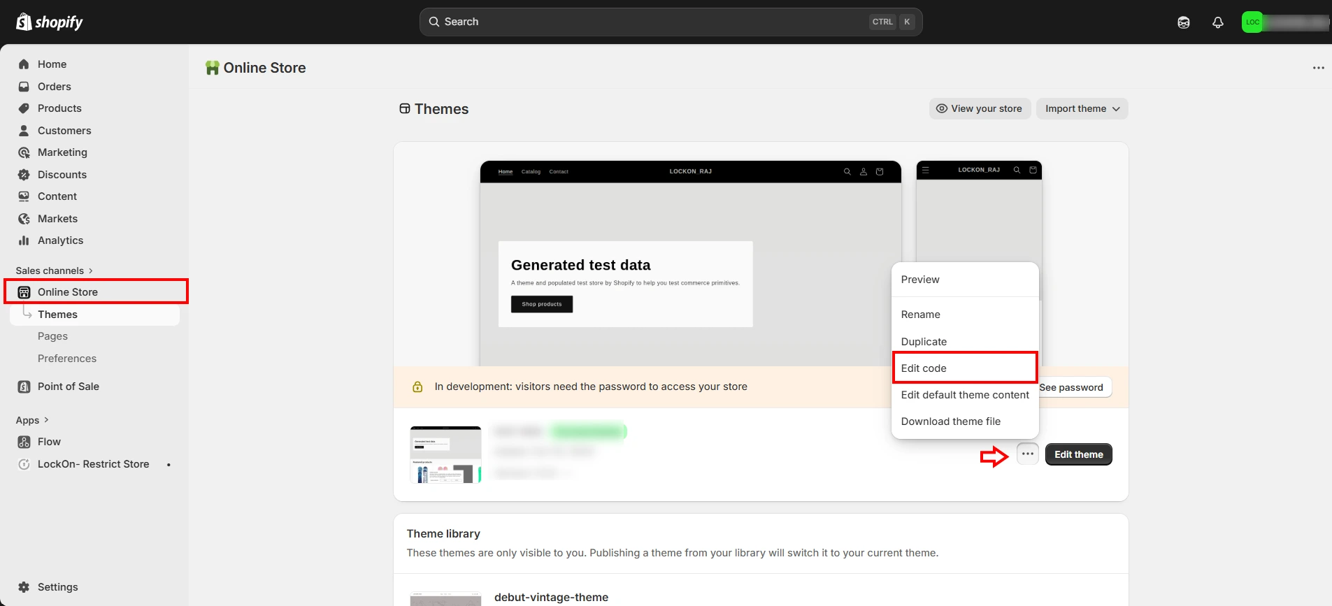Click the Marketing target icon
The image size is (1332, 606).
click(x=24, y=152)
